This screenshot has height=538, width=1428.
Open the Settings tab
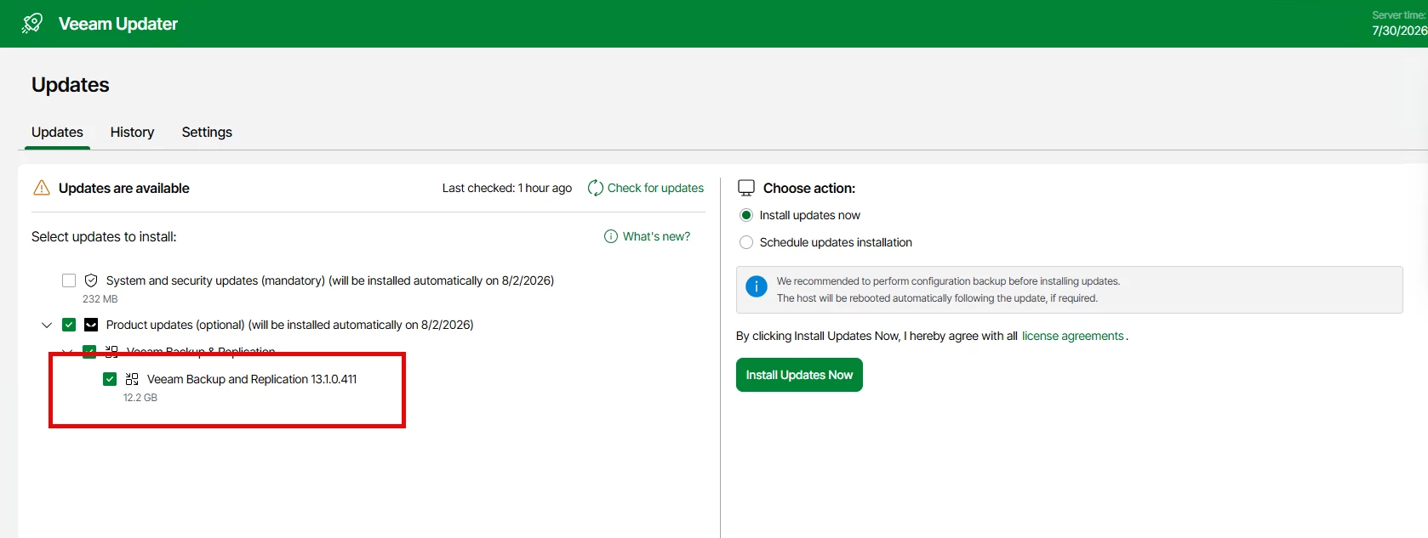pyautogui.click(x=207, y=132)
